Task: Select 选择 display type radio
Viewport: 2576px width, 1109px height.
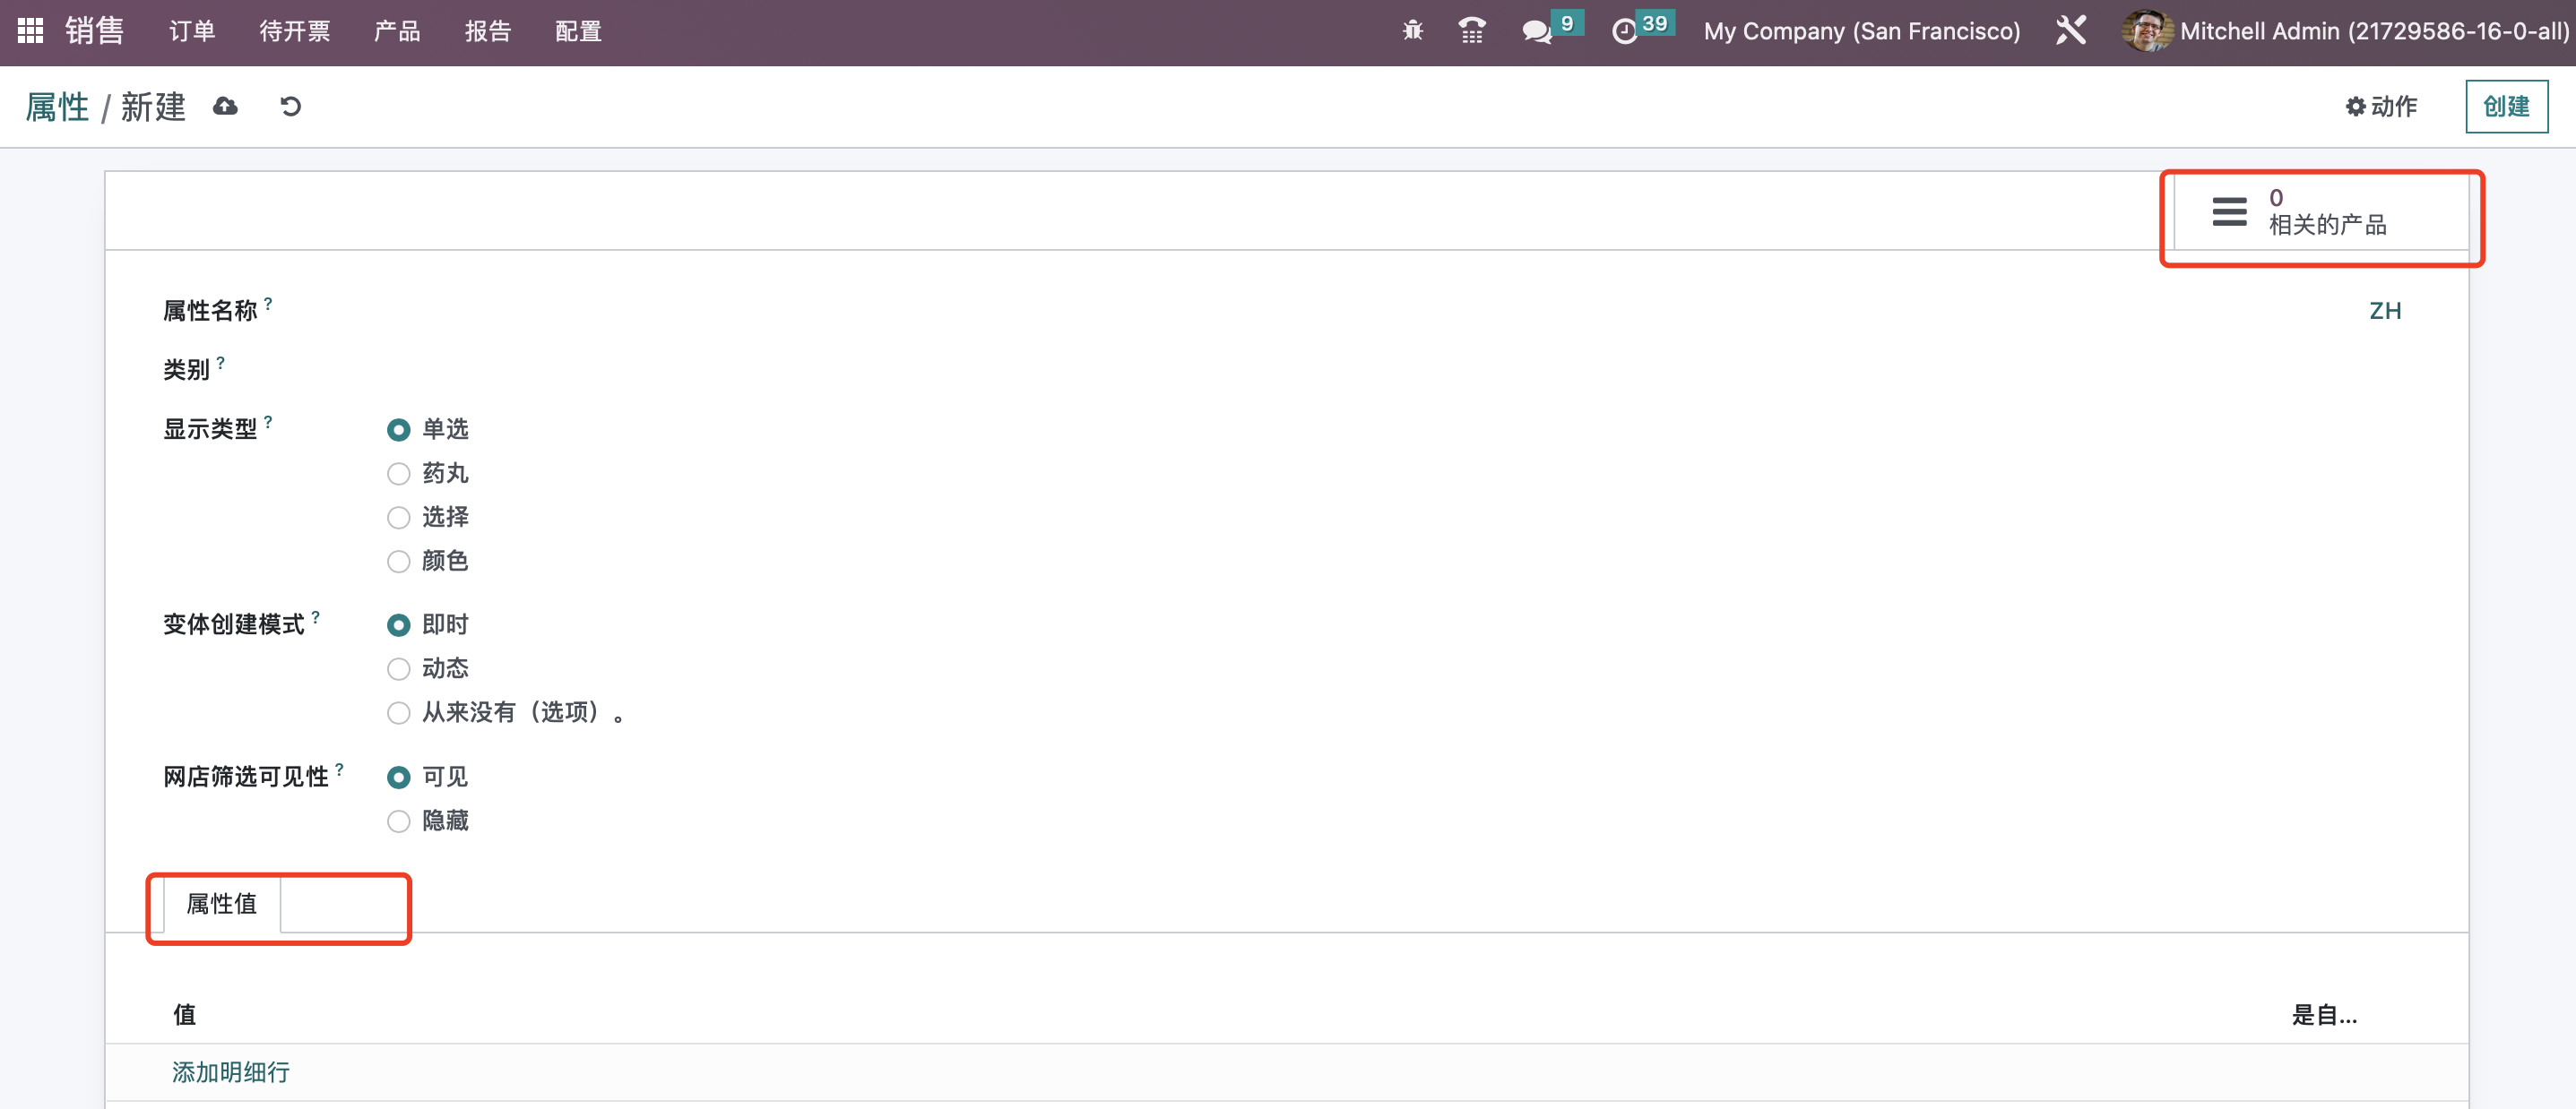Action: pos(398,518)
